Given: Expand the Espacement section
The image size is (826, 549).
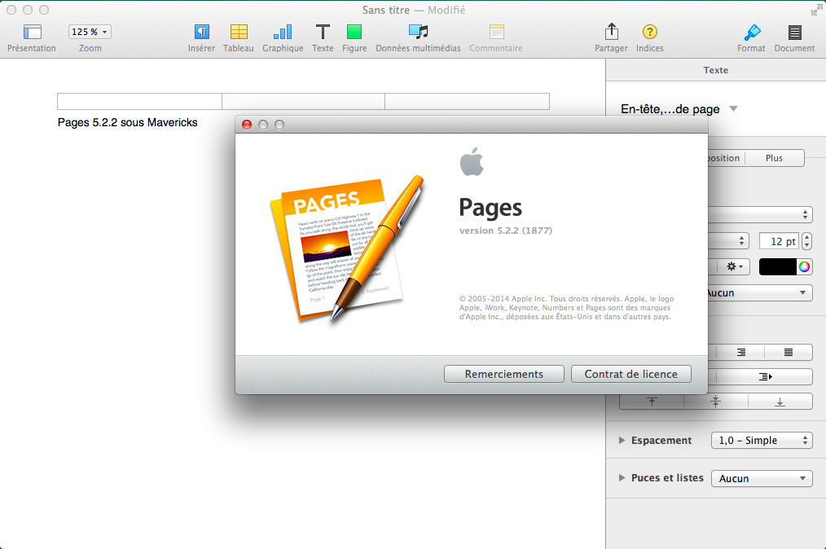Looking at the screenshot, I should tap(622, 440).
